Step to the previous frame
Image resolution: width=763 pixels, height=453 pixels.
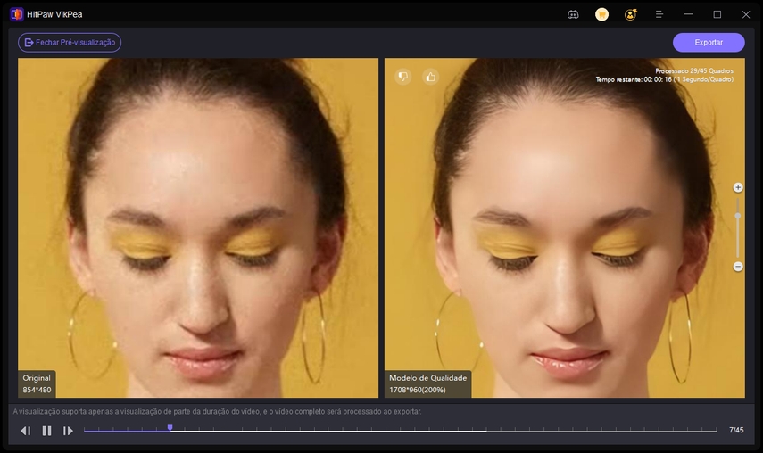pyautogui.click(x=25, y=431)
